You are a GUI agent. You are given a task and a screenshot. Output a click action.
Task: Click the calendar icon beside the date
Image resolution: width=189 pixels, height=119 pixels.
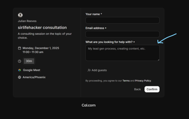pyautogui.click(x=19, y=48)
